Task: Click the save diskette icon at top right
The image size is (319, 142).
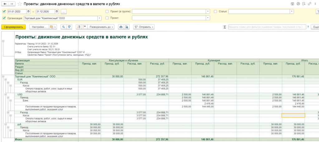Action: 292,4
